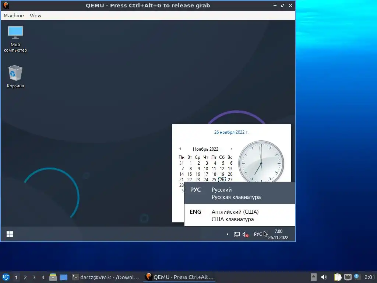This screenshot has height=283, width=377.
Task: Select the РУС Русский keyboard layout
Action: coord(239,193)
